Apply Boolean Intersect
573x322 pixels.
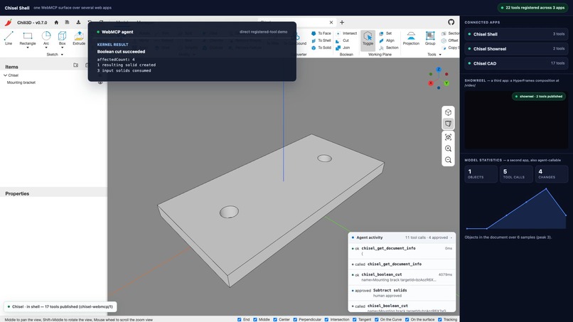pyautogui.click(x=346, y=33)
